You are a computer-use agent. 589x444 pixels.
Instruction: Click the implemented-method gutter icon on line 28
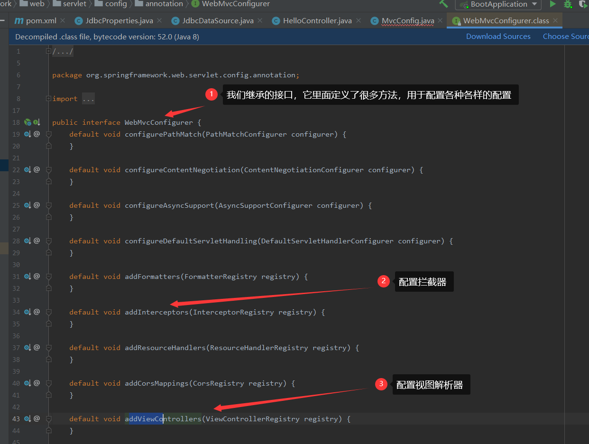pos(28,241)
